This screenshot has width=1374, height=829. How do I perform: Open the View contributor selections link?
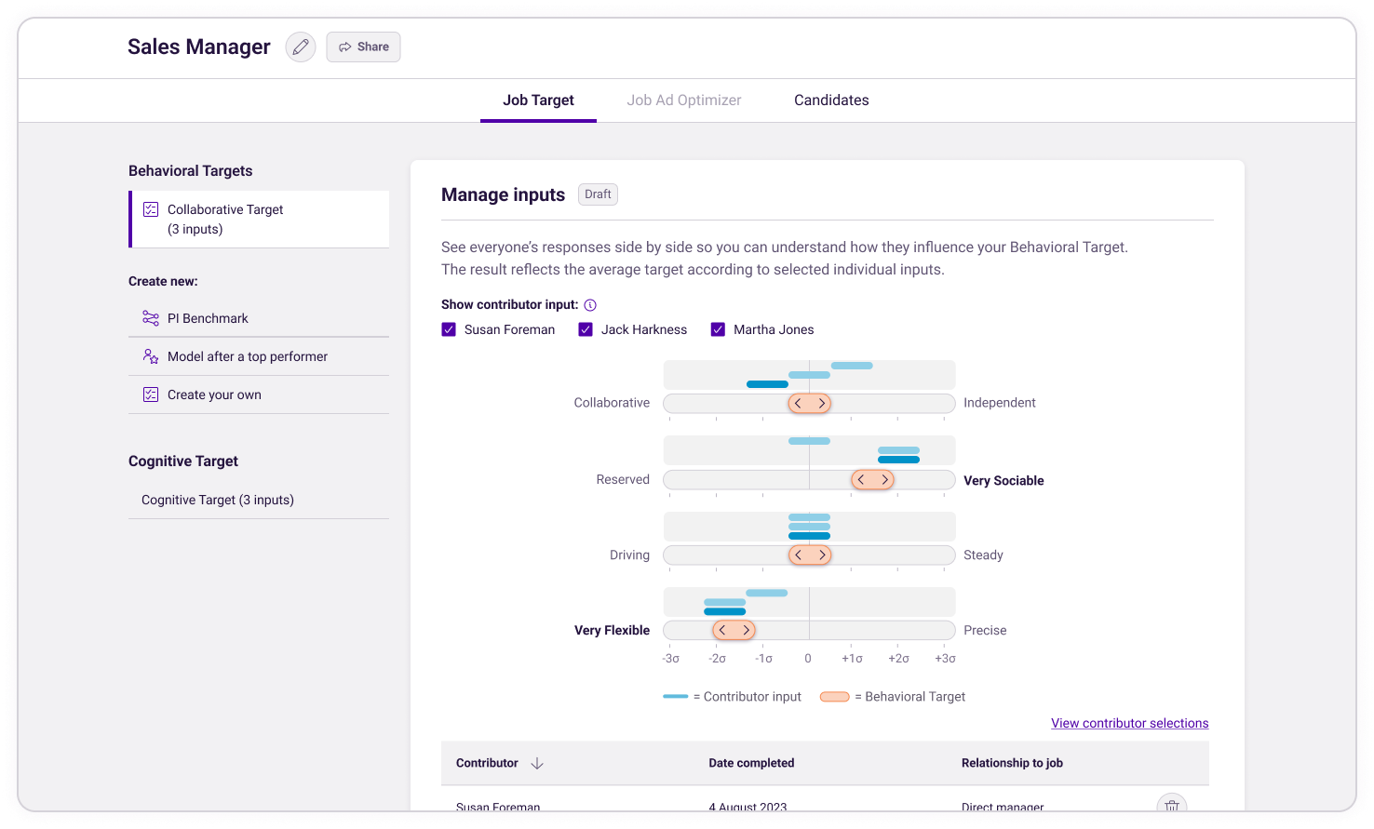point(1129,723)
